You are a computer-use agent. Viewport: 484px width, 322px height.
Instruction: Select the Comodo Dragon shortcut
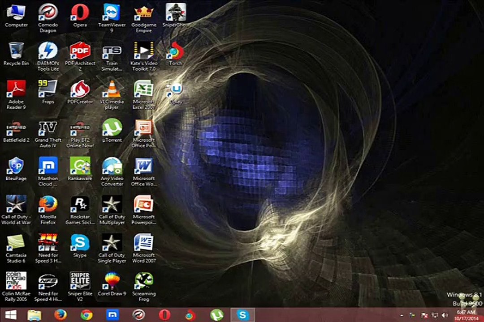coord(48,18)
